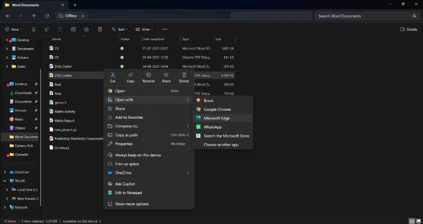Click Copy as path menu entry

[126, 135]
